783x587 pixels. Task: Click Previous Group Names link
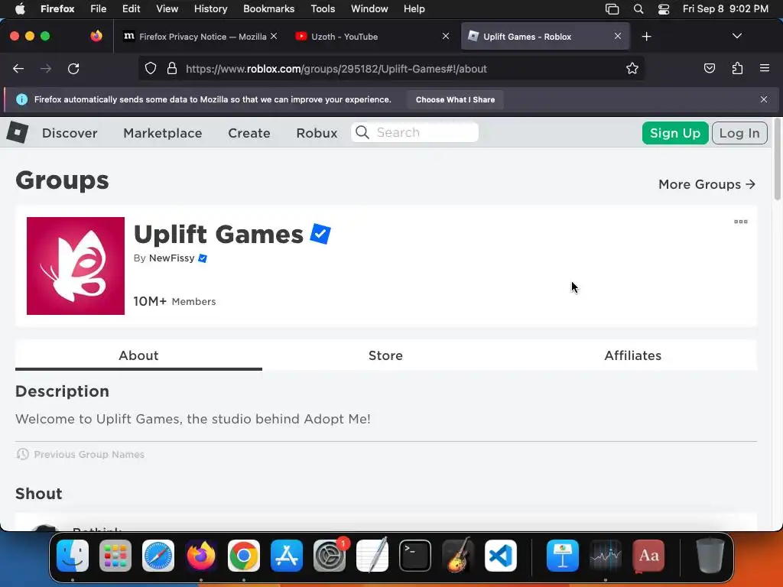tap(89, 454)
